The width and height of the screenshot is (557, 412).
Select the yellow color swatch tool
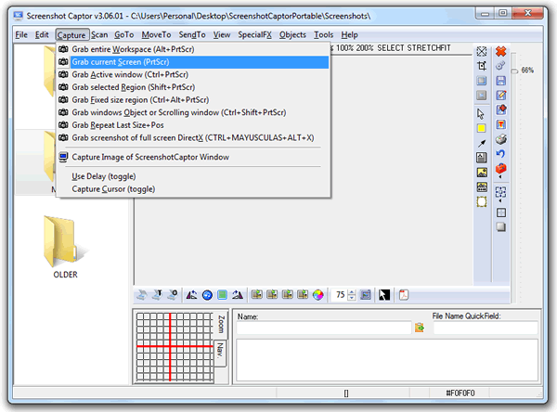click(x=482, y=128)
